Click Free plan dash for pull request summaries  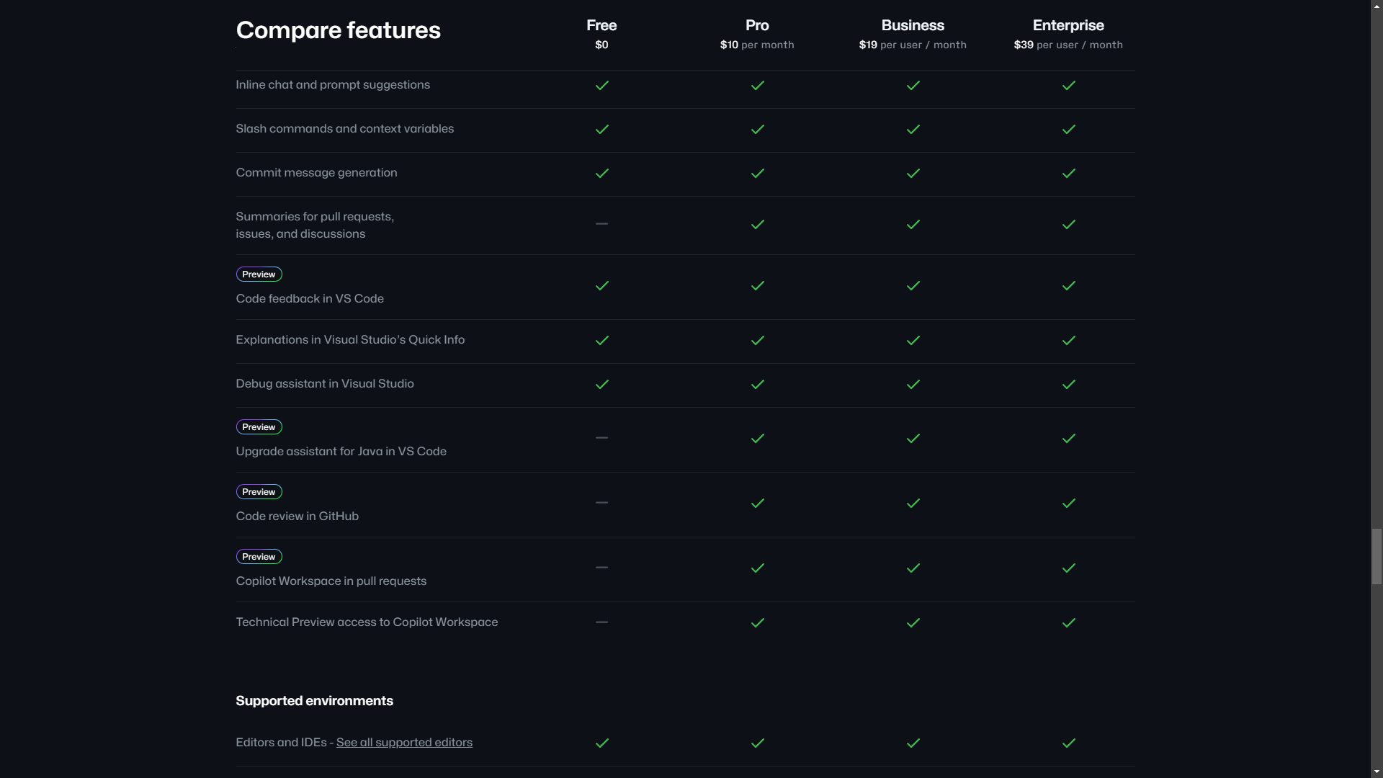click(x=601, y=224)
